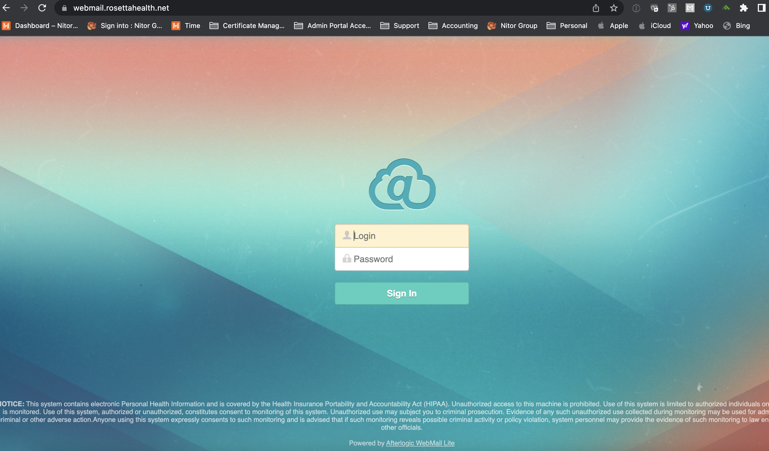Open the Time bookmark
Image resolution: width=769 pixels, height=451 pixels.
pos(186,26)
